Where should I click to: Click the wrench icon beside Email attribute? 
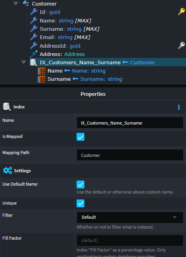point(34,37)
